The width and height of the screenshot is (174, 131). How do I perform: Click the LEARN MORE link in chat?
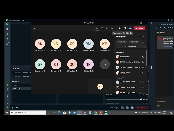click(x=167, y=46)
